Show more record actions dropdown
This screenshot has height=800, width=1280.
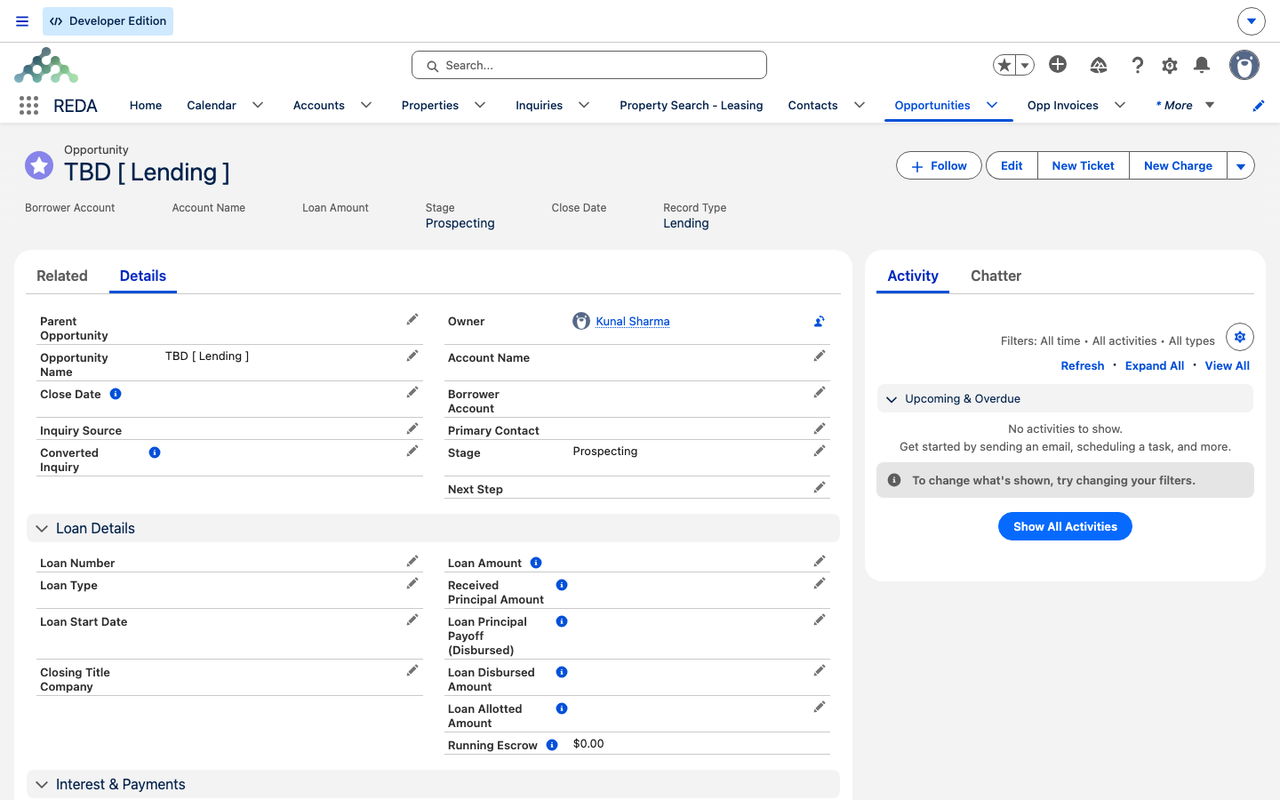(1241, 166)
